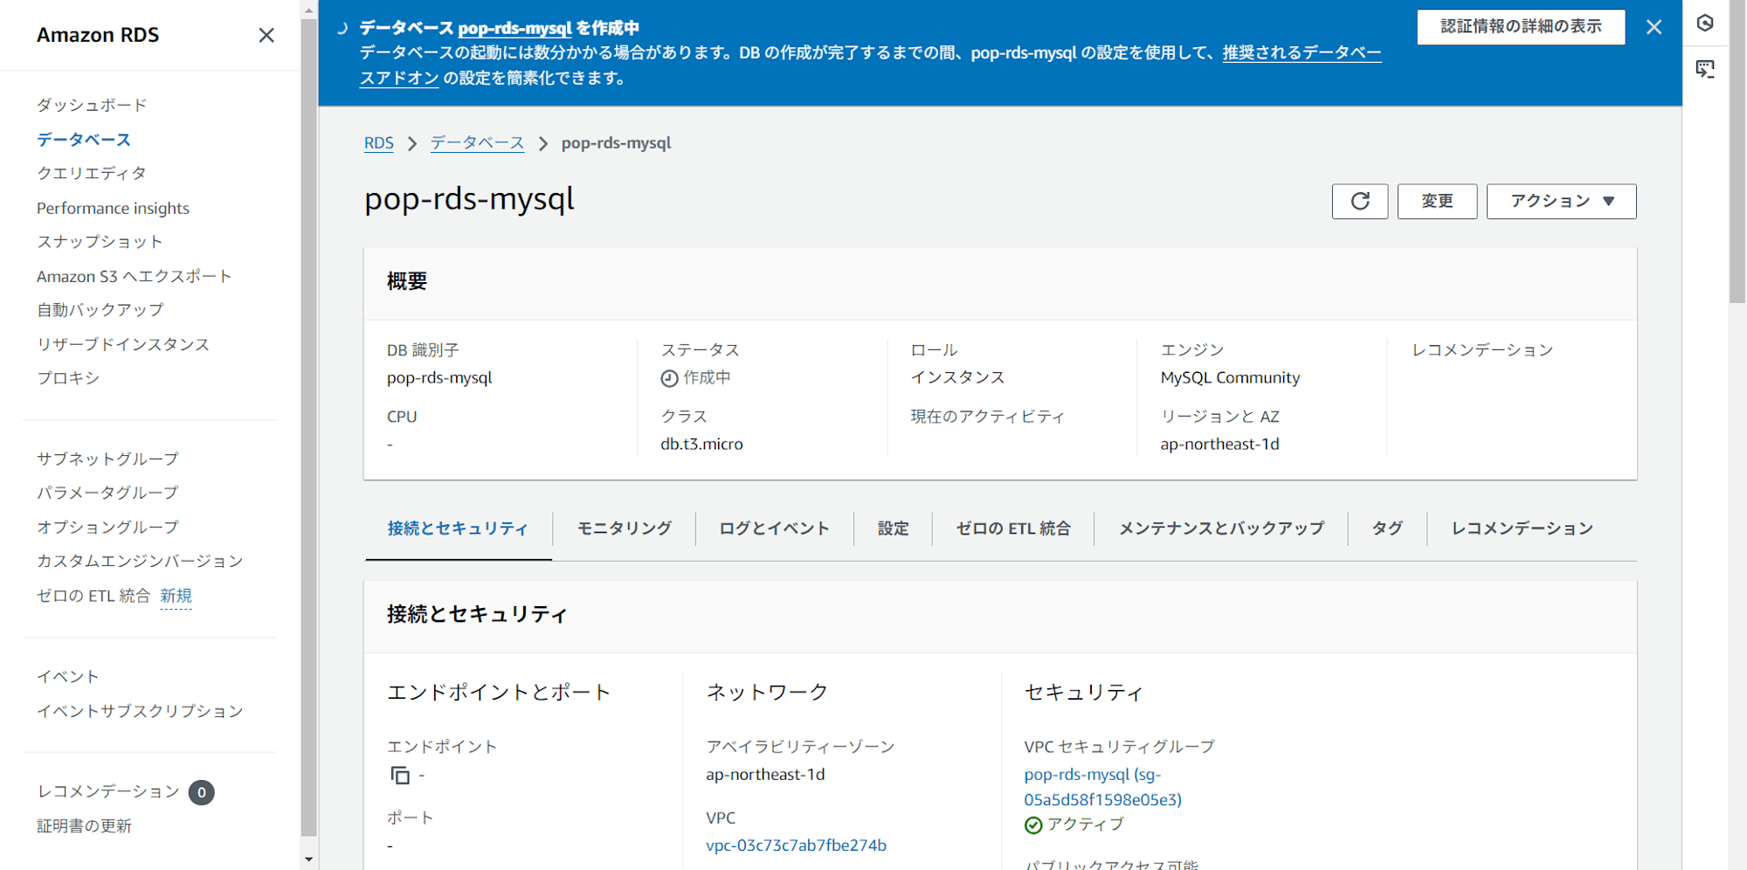
Task: Open the pop-rds-mysql security group link
Action: tap(1102, 787)
